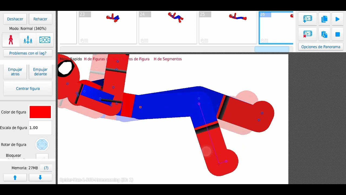The image size is (346, 195).
Task: Click the blue down arrow button
Action: [40, 177]
